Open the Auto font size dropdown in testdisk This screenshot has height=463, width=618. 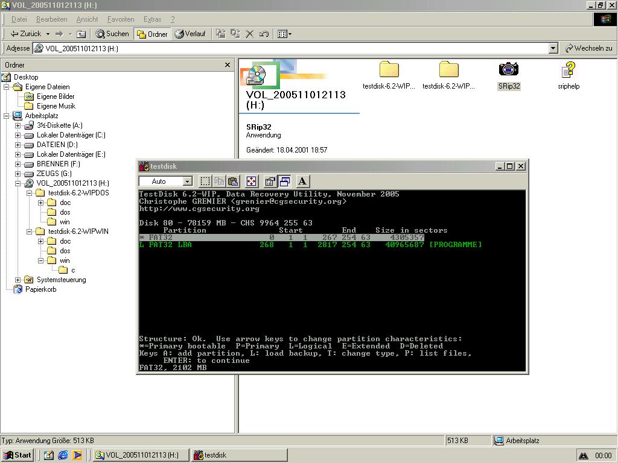[188, 181]
